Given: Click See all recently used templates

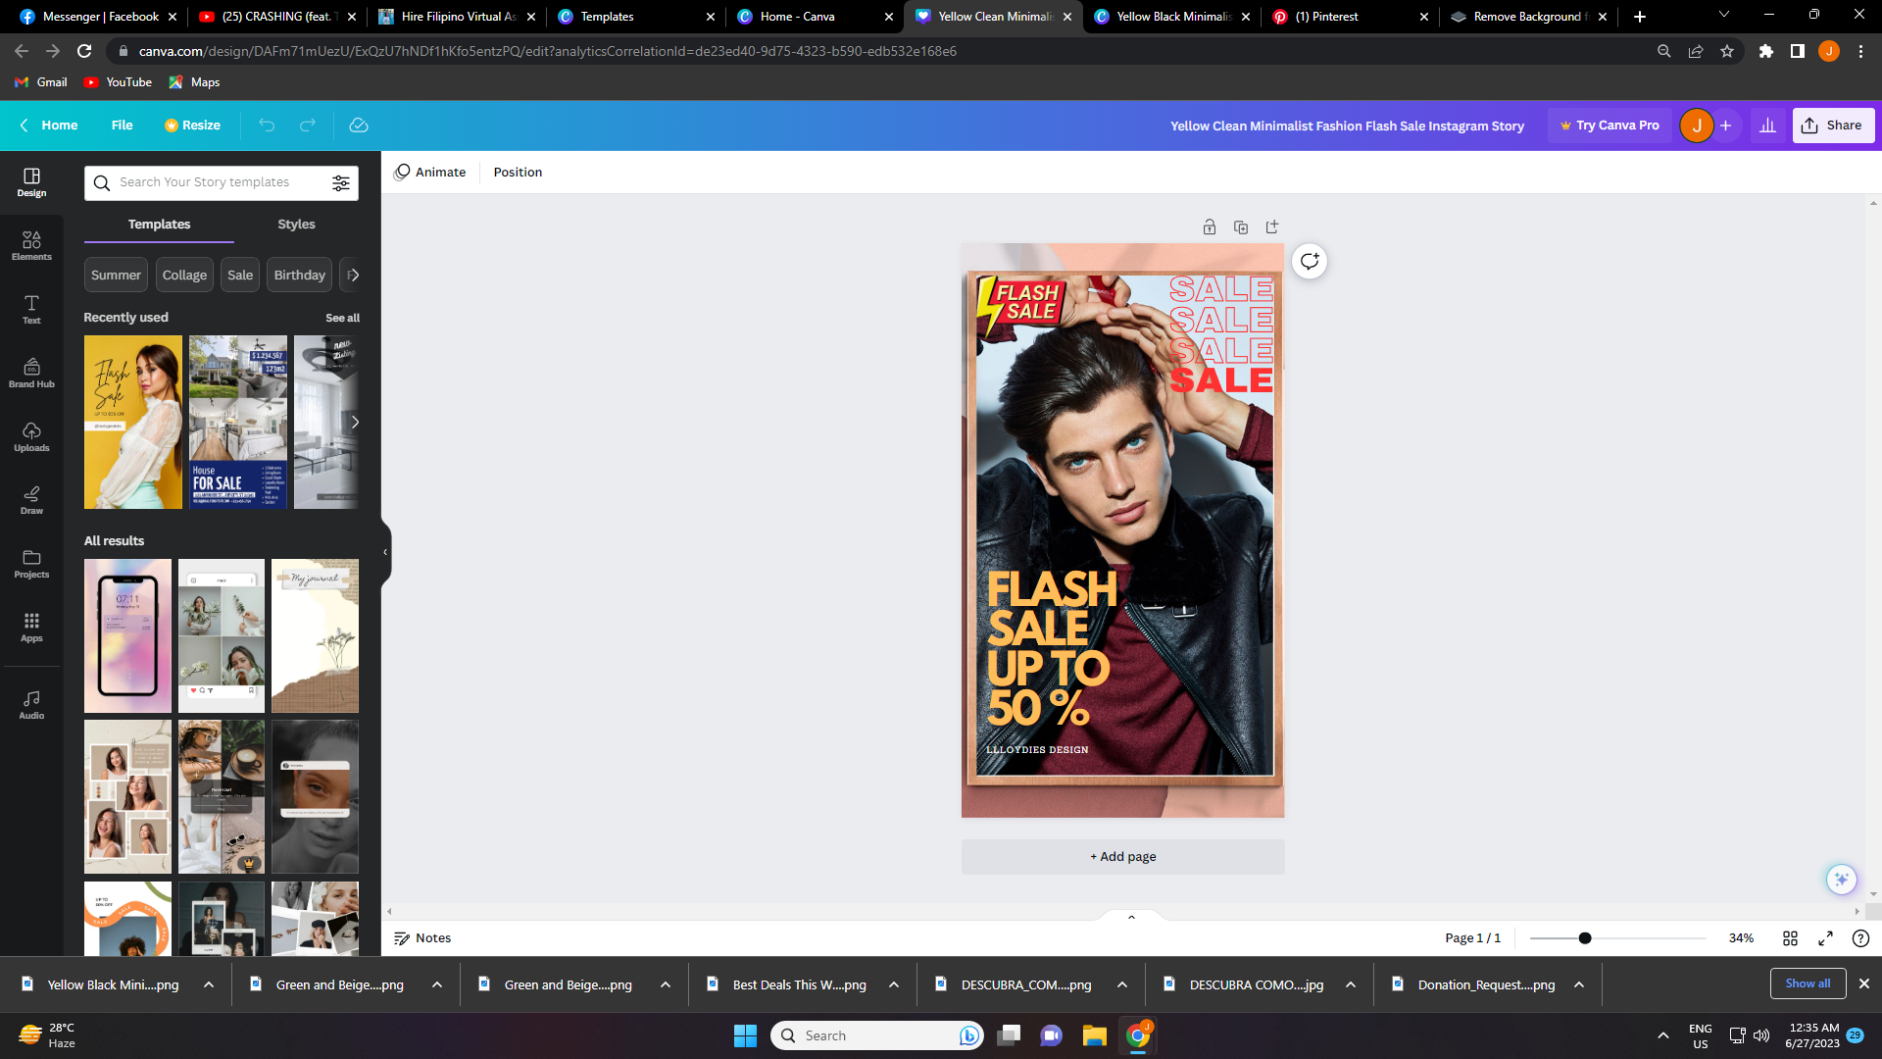Looking at the screenshot, I should [342, 319].
